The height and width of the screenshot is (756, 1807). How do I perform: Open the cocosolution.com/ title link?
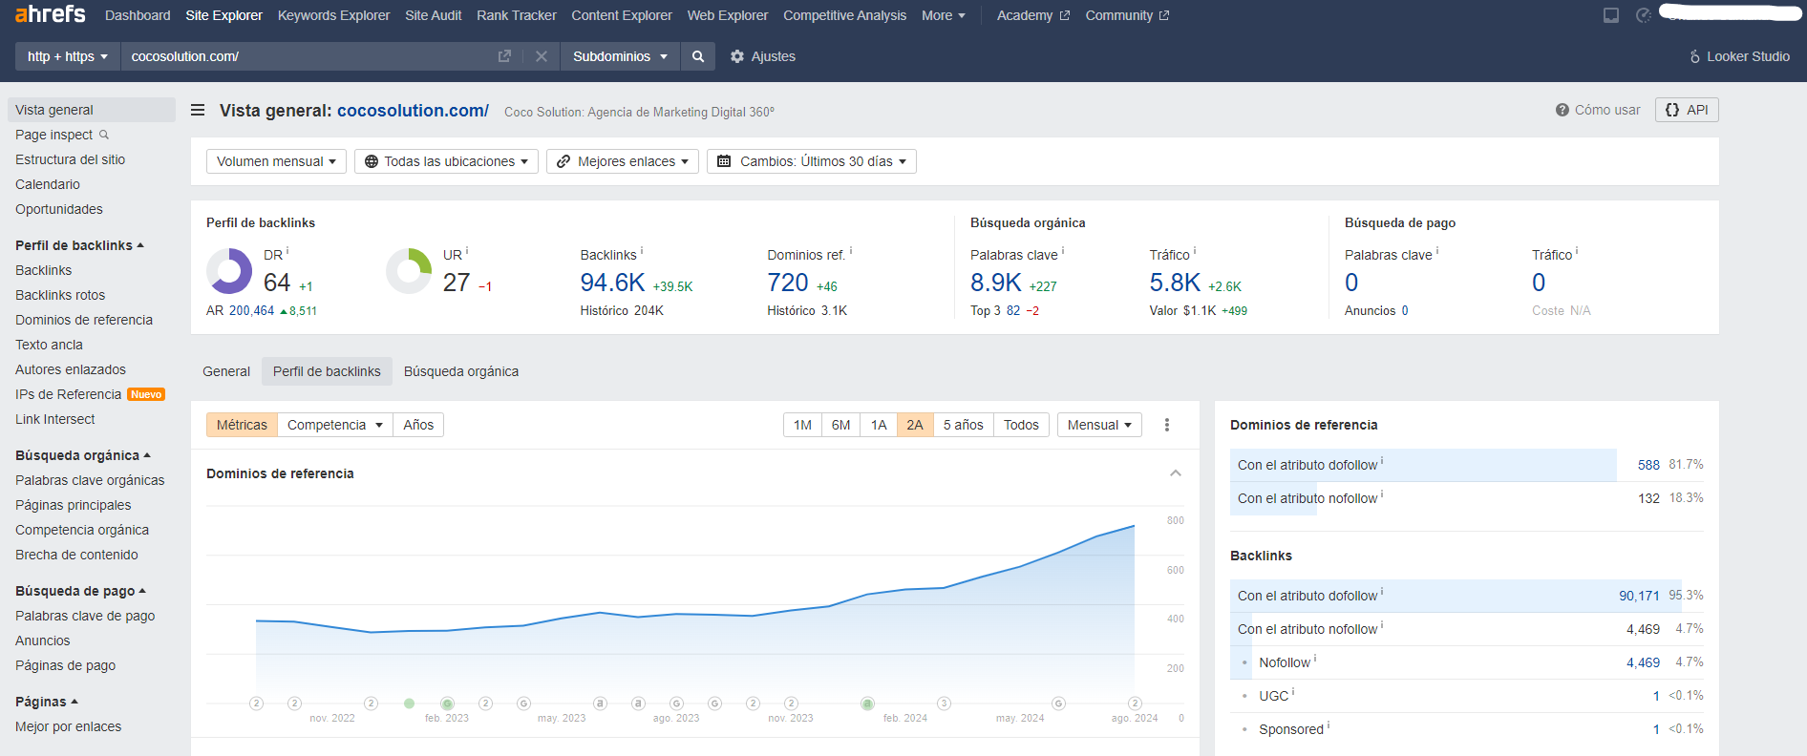[413, 111]
